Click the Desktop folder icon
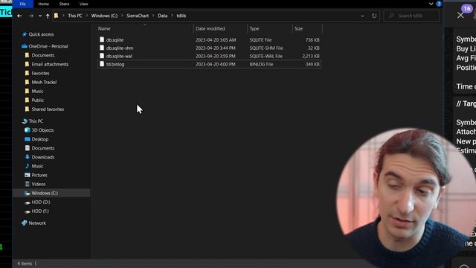This screenshot has height=268, width=476. click(x=27, y=139)
